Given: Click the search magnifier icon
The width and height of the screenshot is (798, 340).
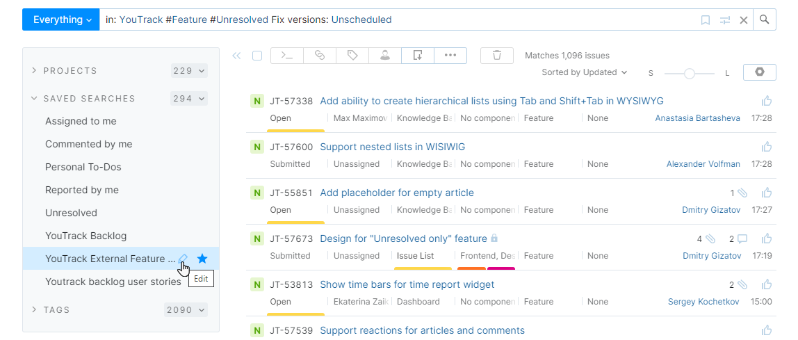Looking at the screenshot, I should tap(765, 19).
